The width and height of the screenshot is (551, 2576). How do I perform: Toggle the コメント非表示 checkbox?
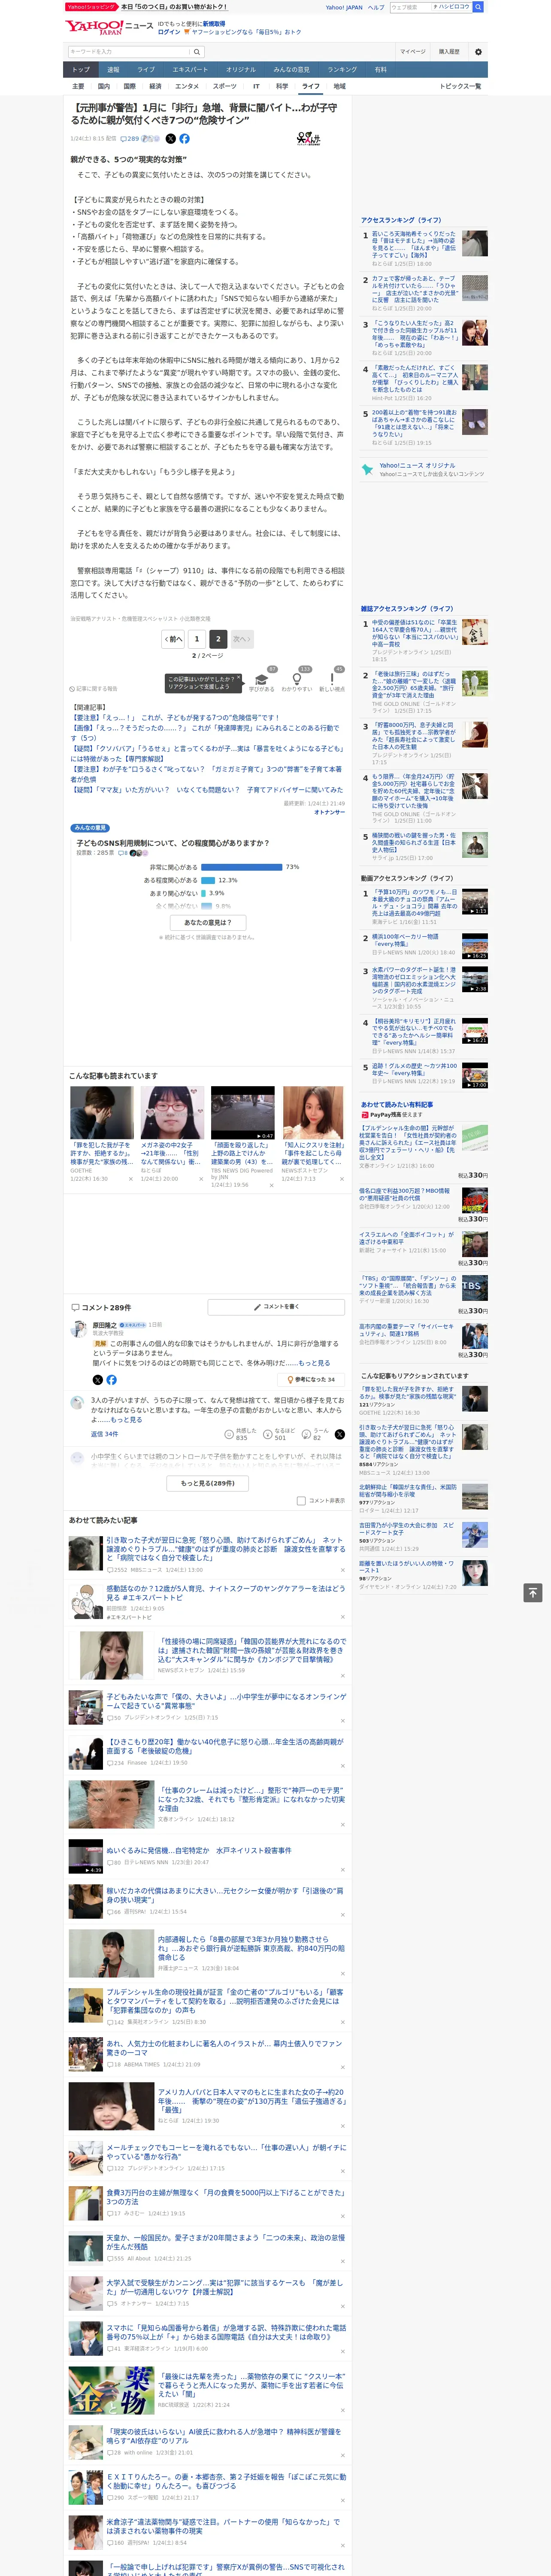[x=301, y=1500]
